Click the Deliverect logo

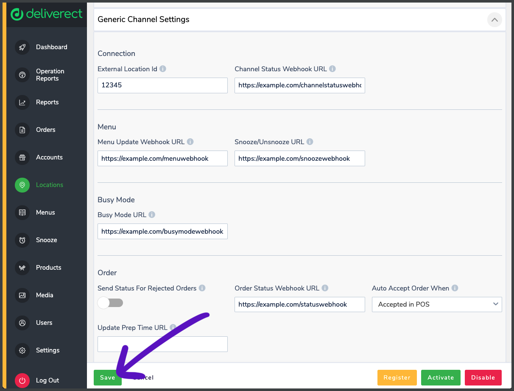(46, 14)
